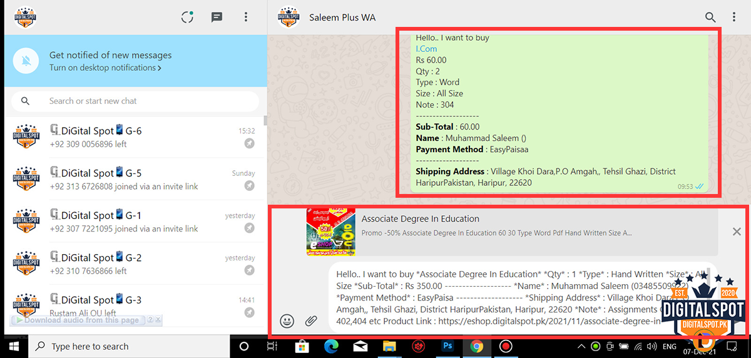This screenshot has width=751, height=358.
Task: Open the red record app on the taskbar
Action: click(506, 346)
